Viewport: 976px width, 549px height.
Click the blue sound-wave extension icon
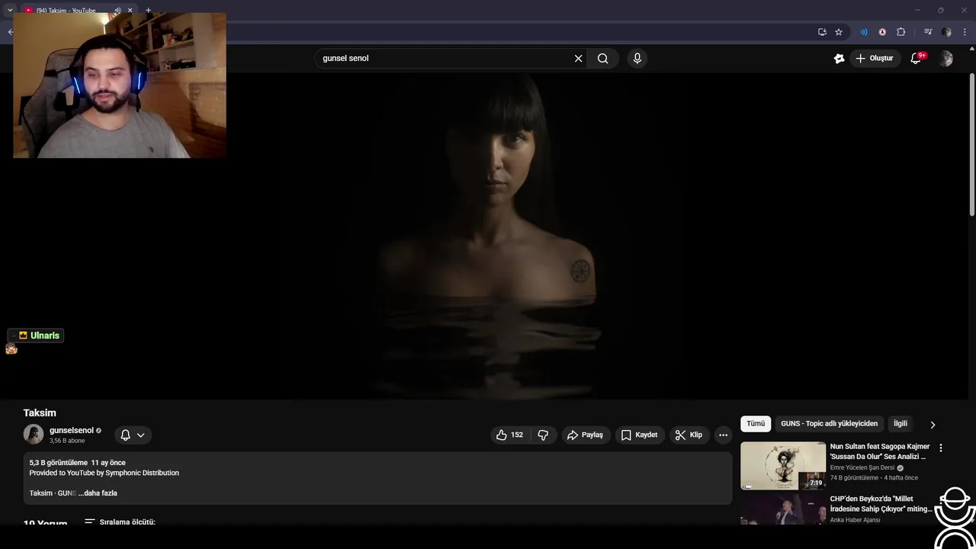click(x=864, y=32)
